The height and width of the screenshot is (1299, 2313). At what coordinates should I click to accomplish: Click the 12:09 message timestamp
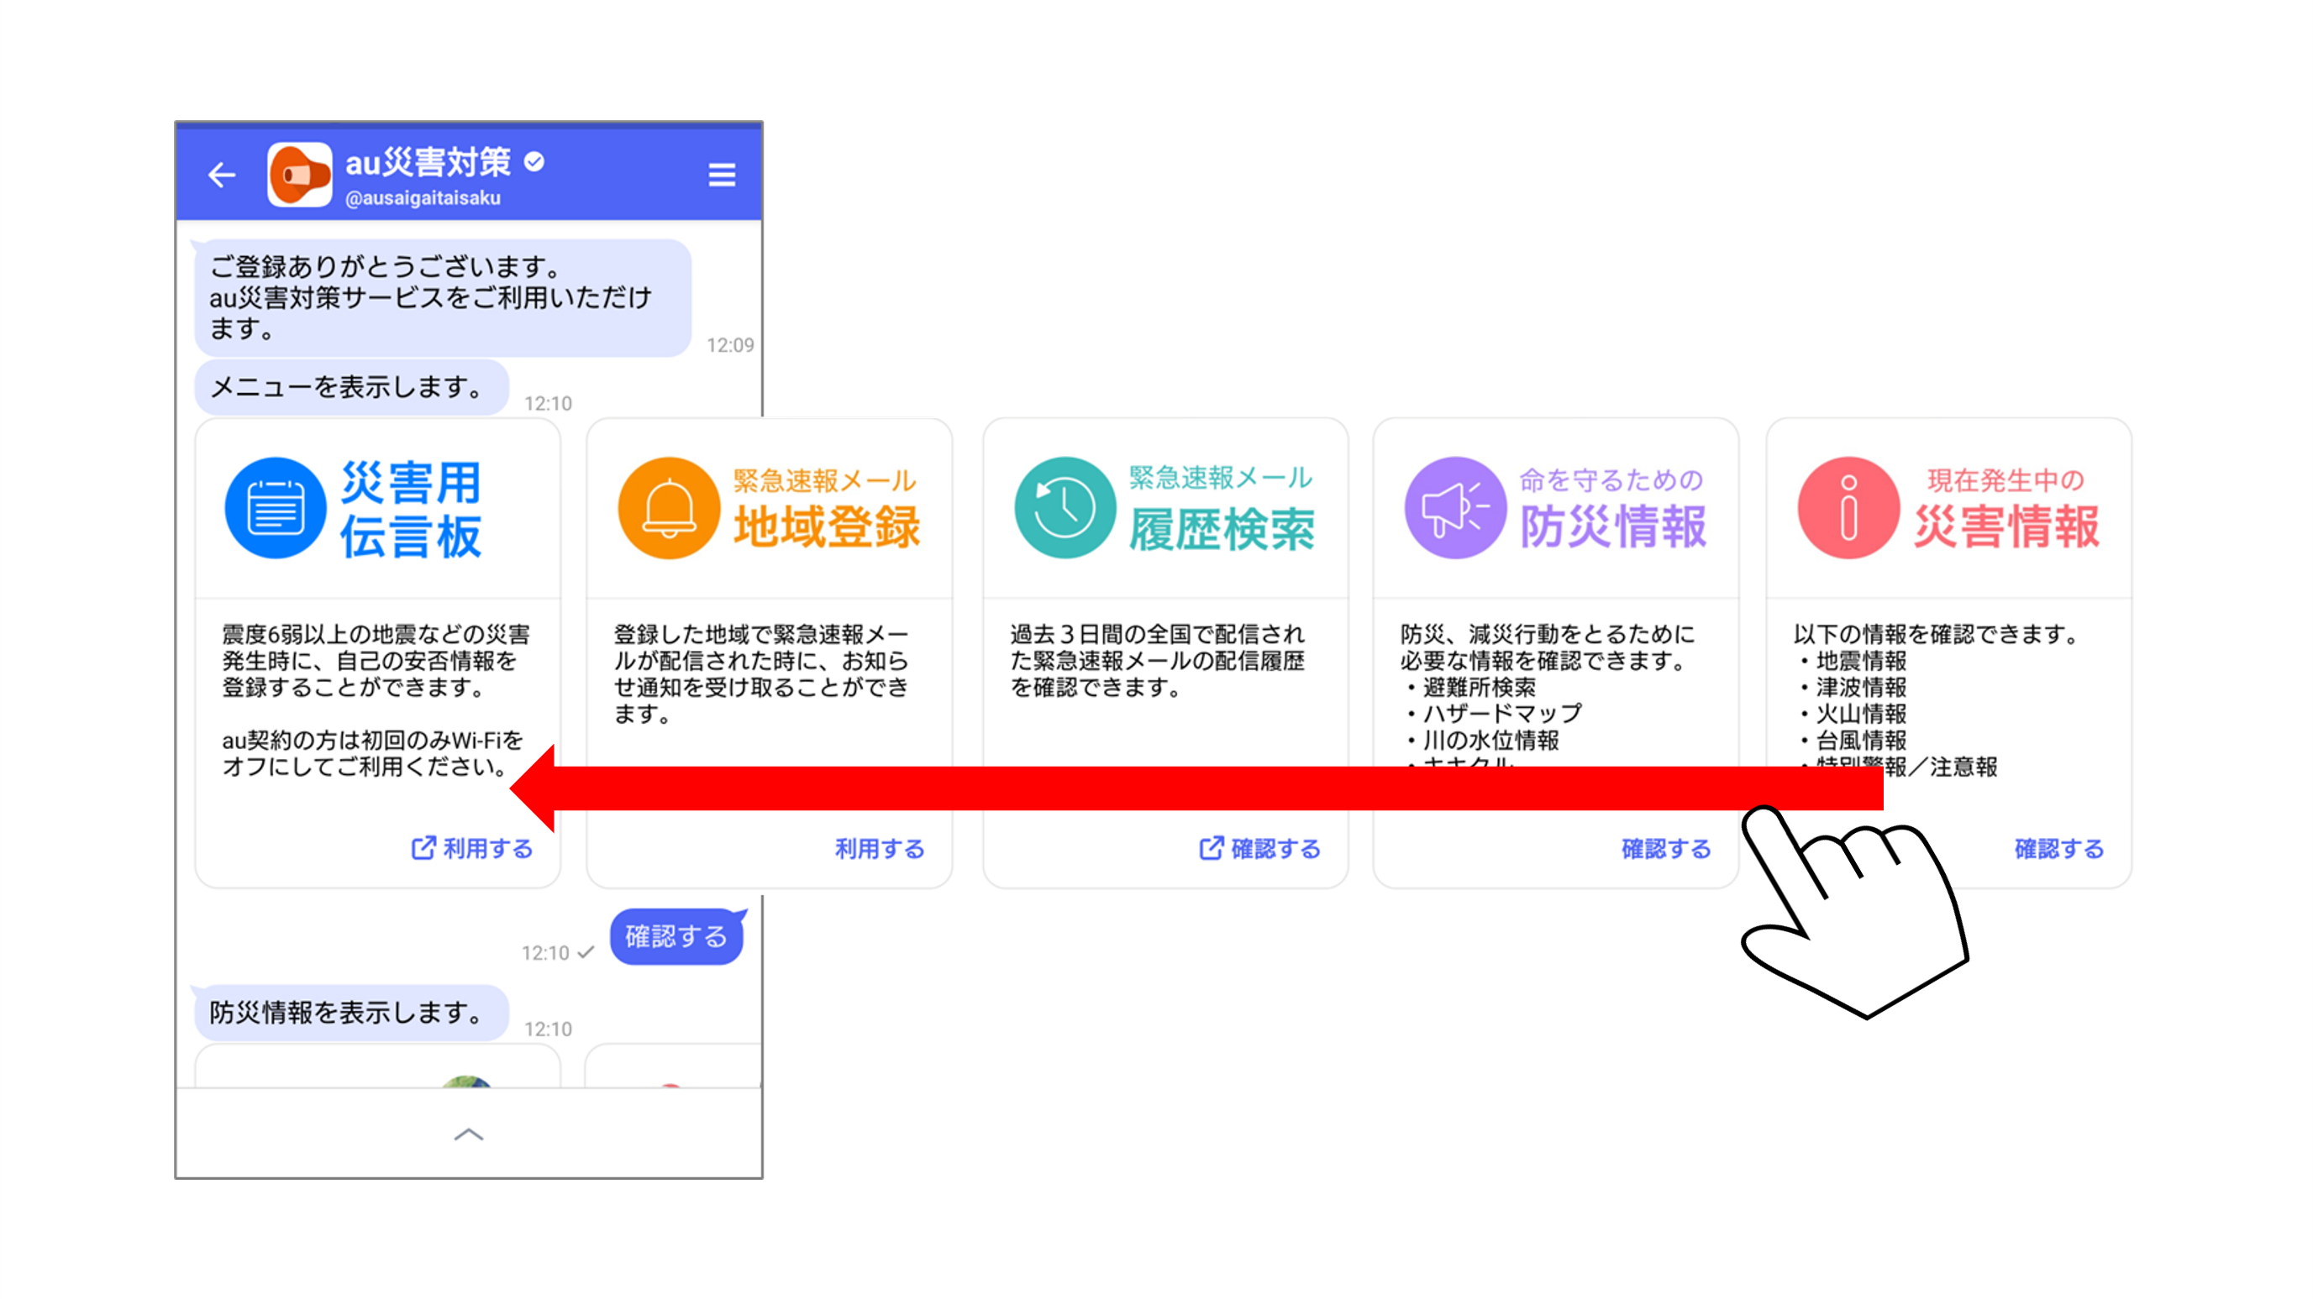(730, 345)
